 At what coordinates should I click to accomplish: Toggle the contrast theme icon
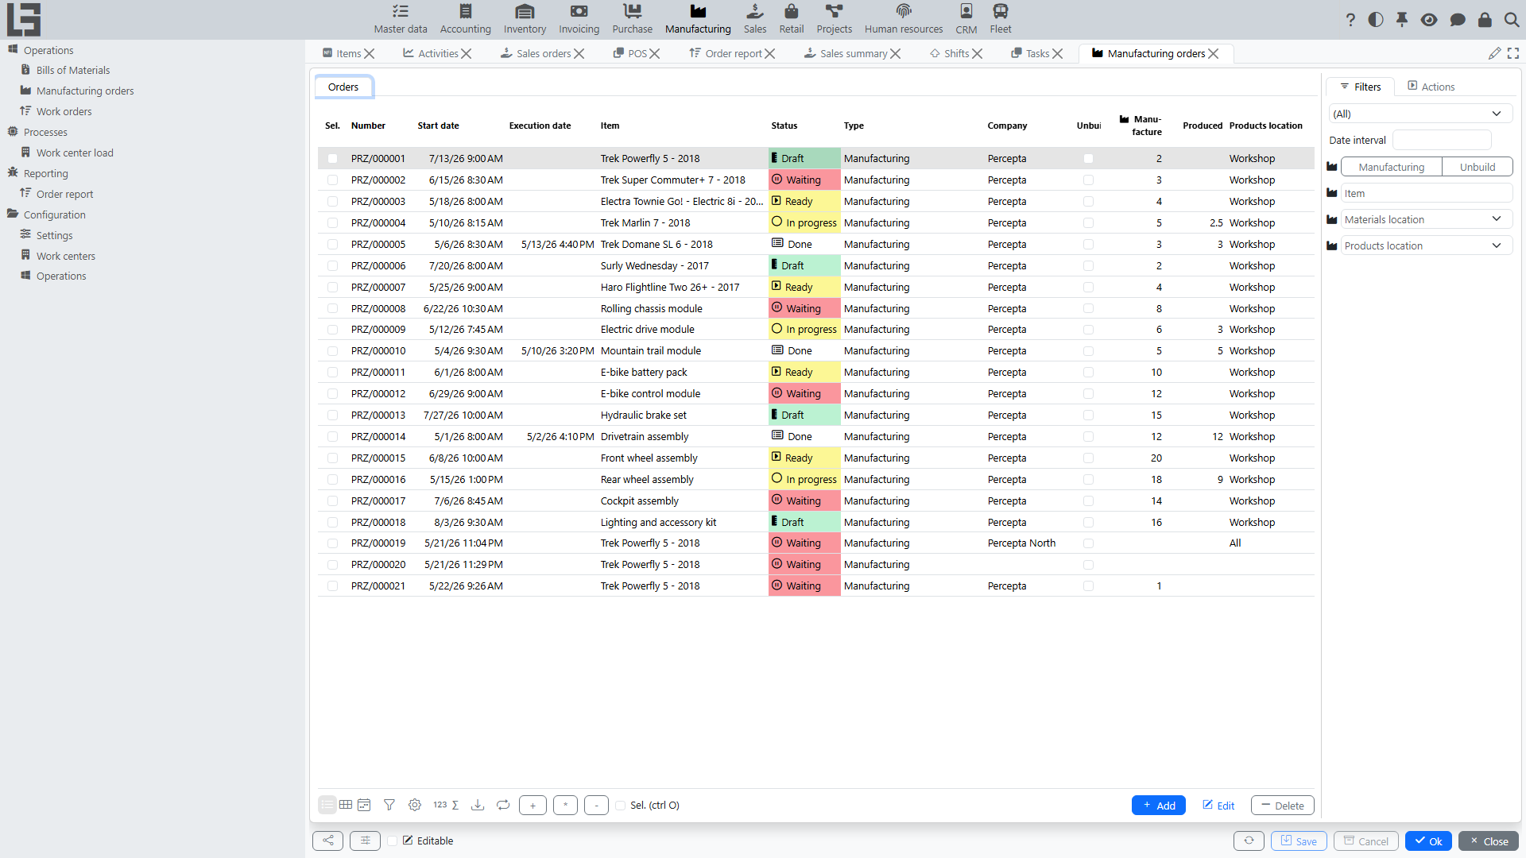[1376, 20]
